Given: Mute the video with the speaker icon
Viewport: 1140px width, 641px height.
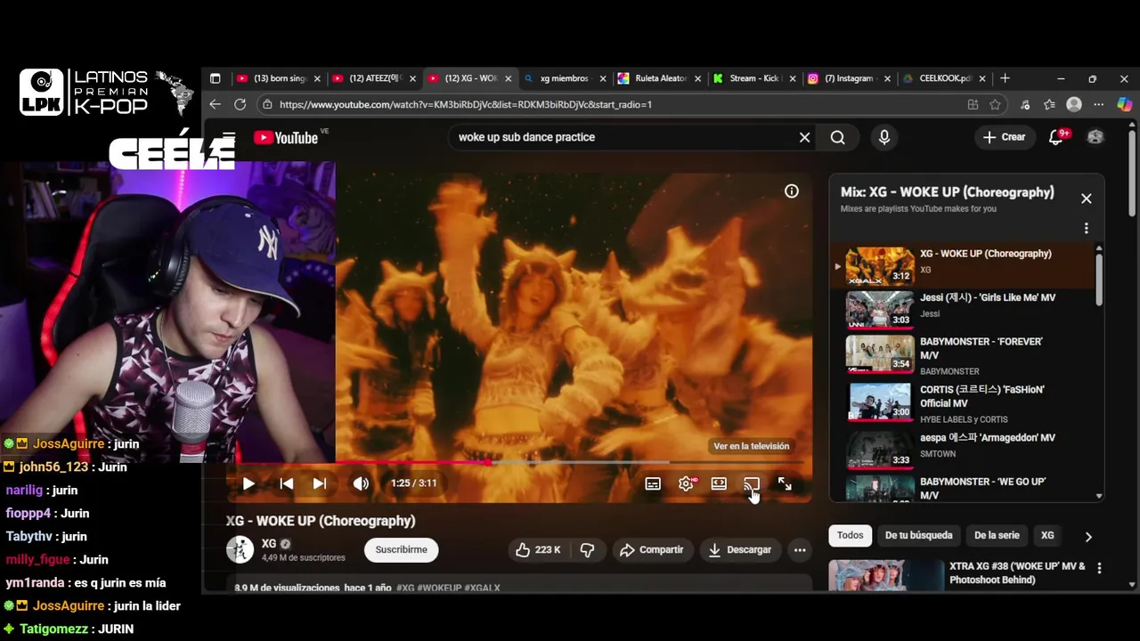Looking at the screenshot, I should pyautogui.click(x=361, y=483).
